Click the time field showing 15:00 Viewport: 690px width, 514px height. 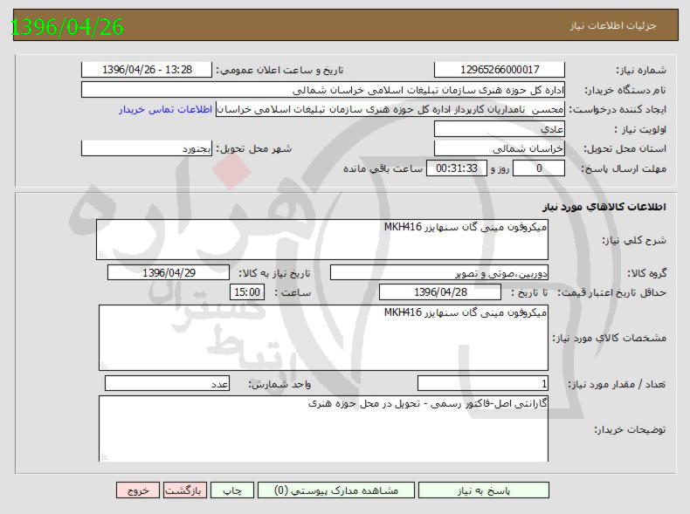pyautogui.click(x=247, y=292)
